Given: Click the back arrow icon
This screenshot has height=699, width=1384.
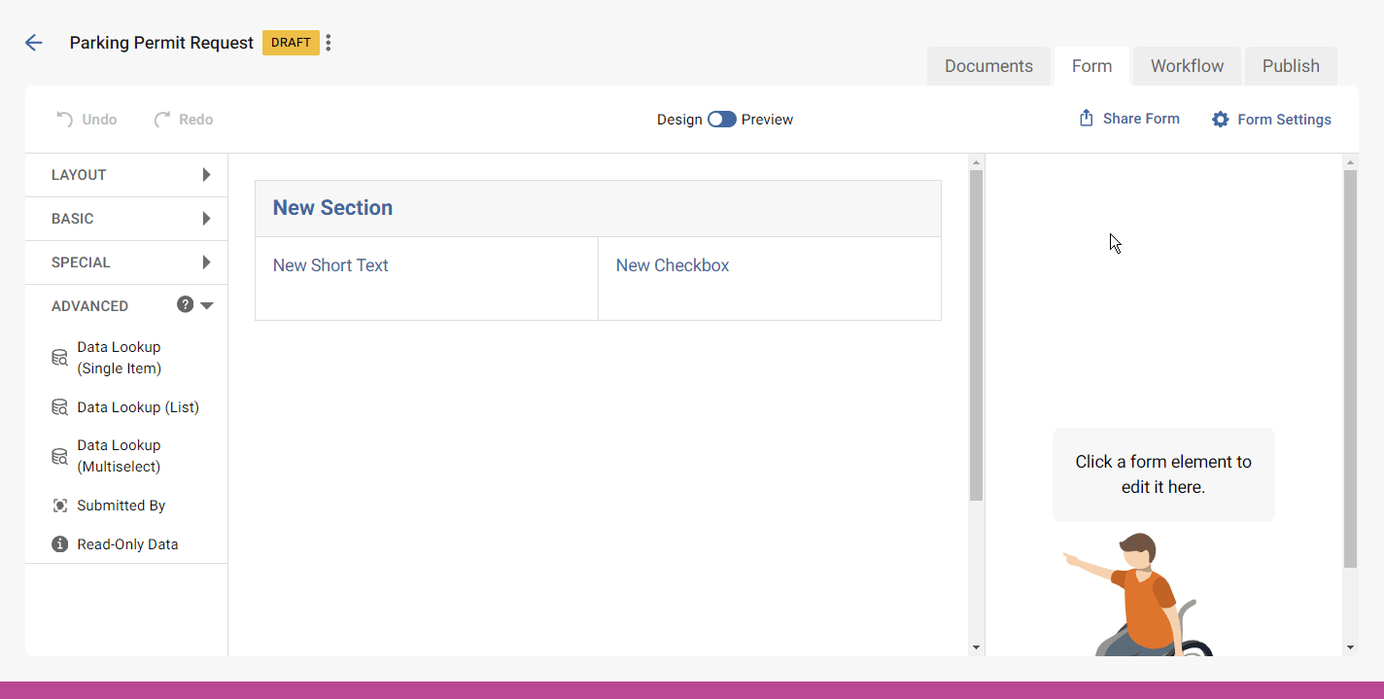Looking at the screenshot, I should 34,43.
